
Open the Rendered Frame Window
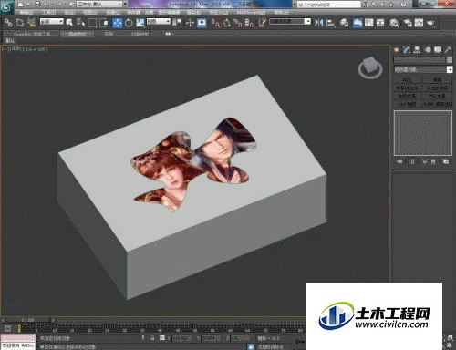click(x=419, y=23)
